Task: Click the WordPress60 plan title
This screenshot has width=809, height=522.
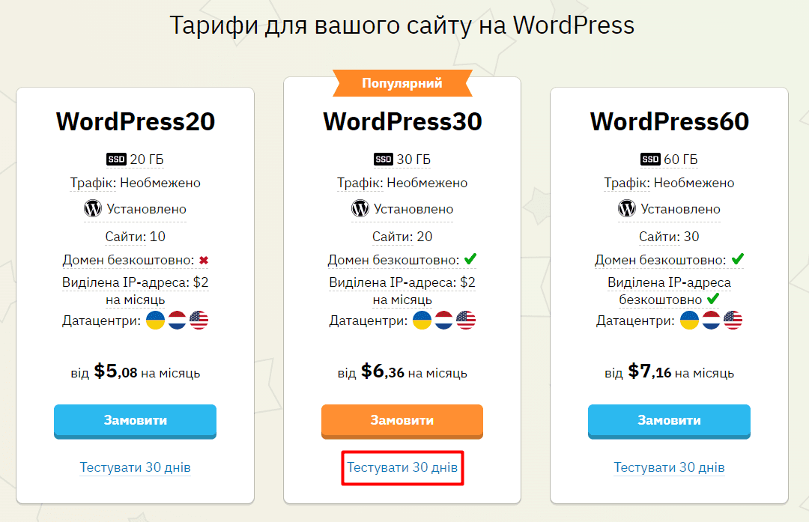Action: [x=669, y=122]
